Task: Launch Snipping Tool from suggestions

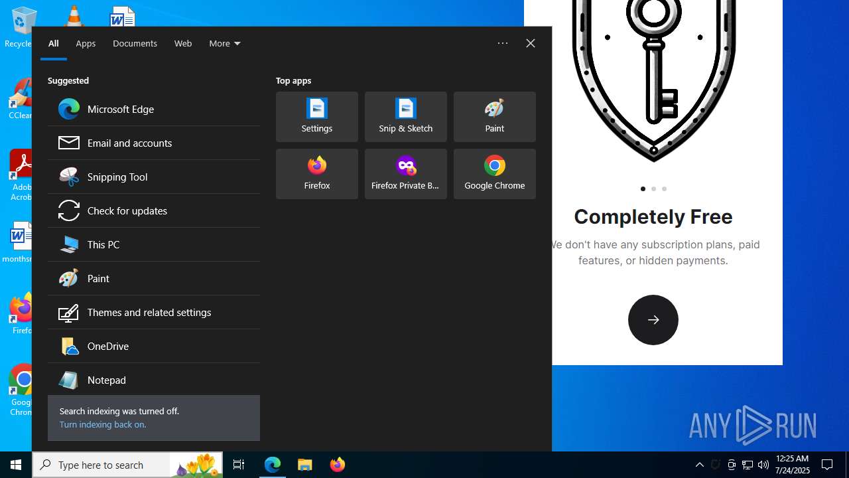Action: pyautogui.click(x=154, y=177)
